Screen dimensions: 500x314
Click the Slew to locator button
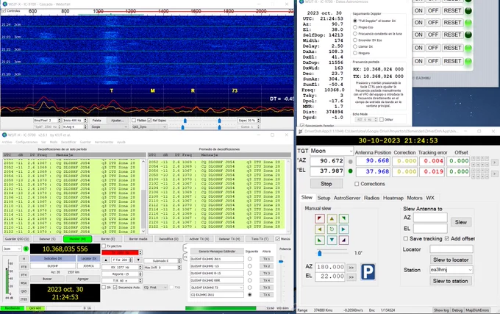[x=451, y=260]
